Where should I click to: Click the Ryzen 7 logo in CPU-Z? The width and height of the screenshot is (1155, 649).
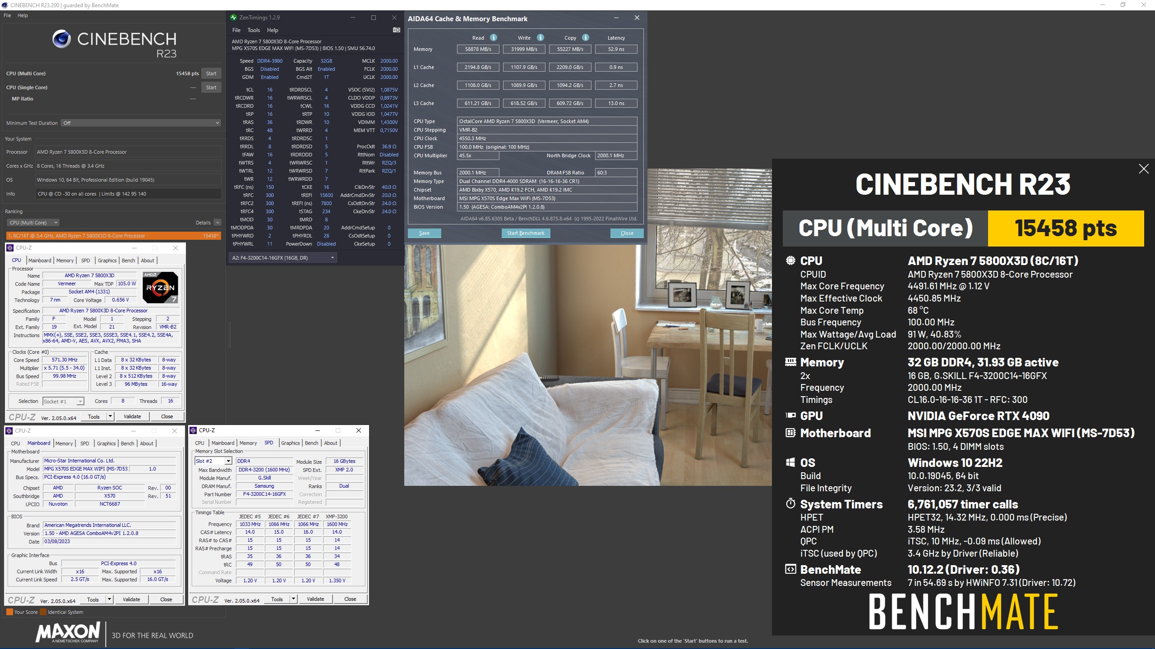[160, 287]
